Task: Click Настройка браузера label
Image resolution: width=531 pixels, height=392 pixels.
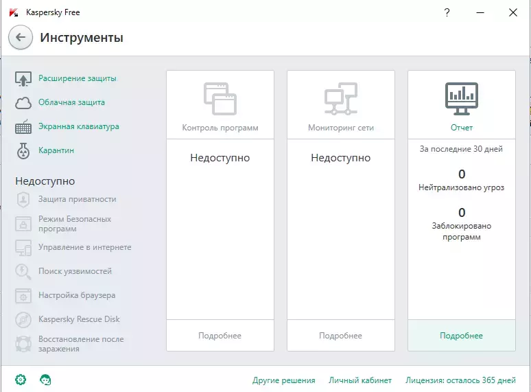Action: pyautogui.click(x=77, y=295)
